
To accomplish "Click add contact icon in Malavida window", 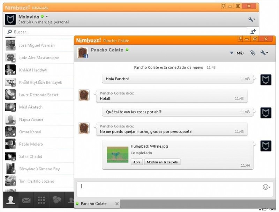I will coord(253,32).
